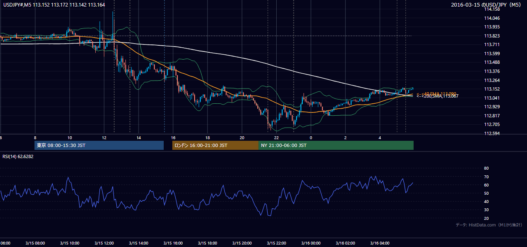Click RSI scale value 40
This screenshot has height=247, width=527.
(486, 201)
